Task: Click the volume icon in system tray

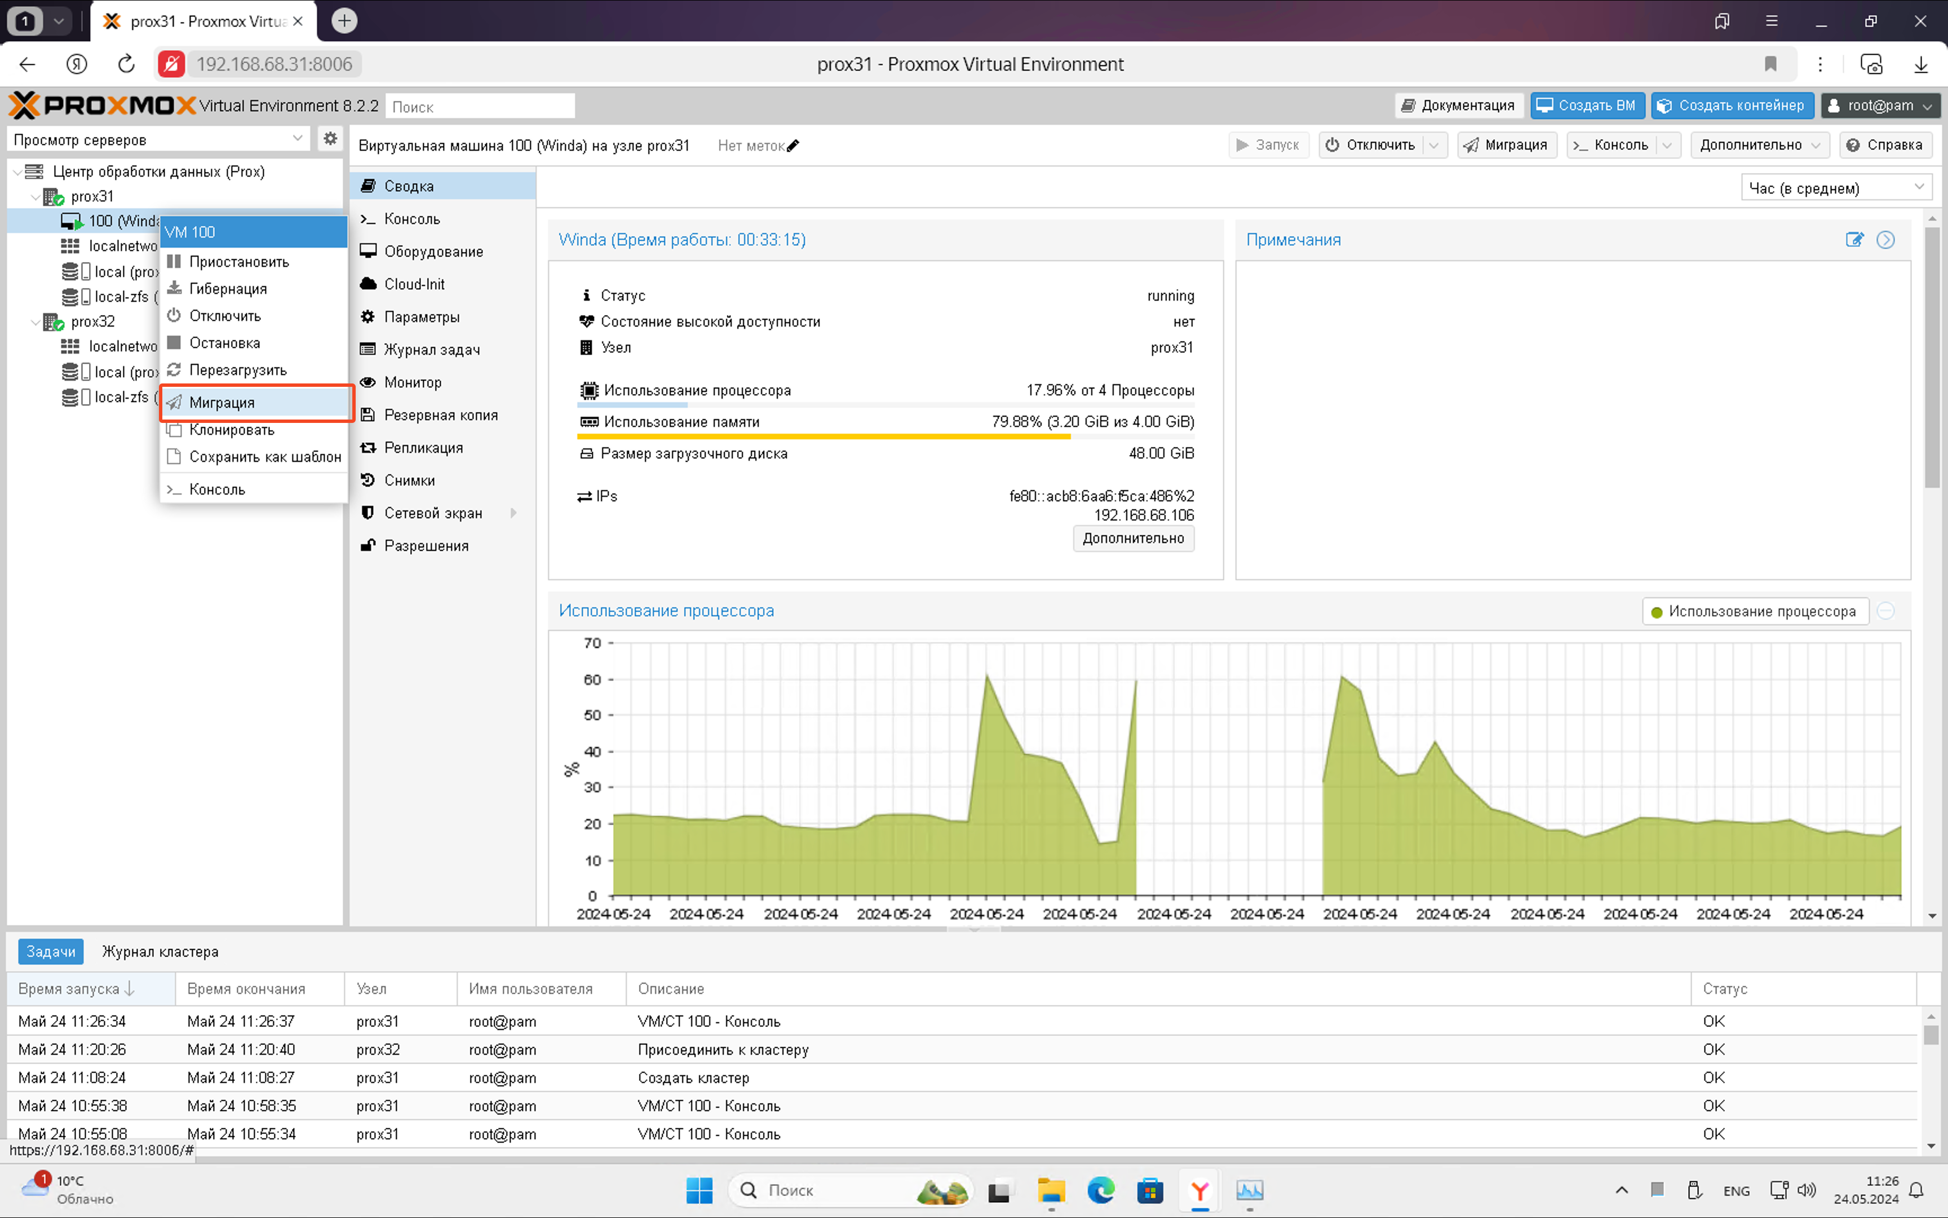Action: pos(1807,1190)
